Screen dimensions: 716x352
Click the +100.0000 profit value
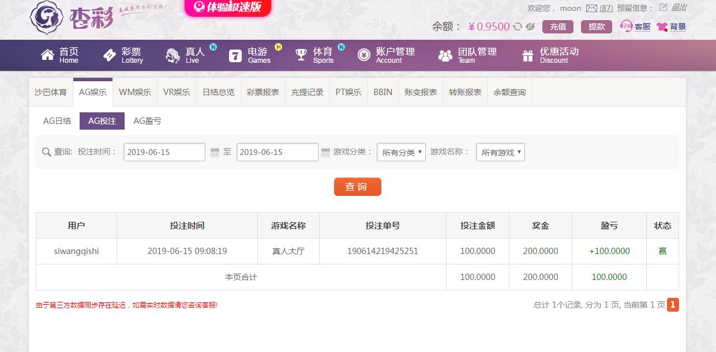609,251
